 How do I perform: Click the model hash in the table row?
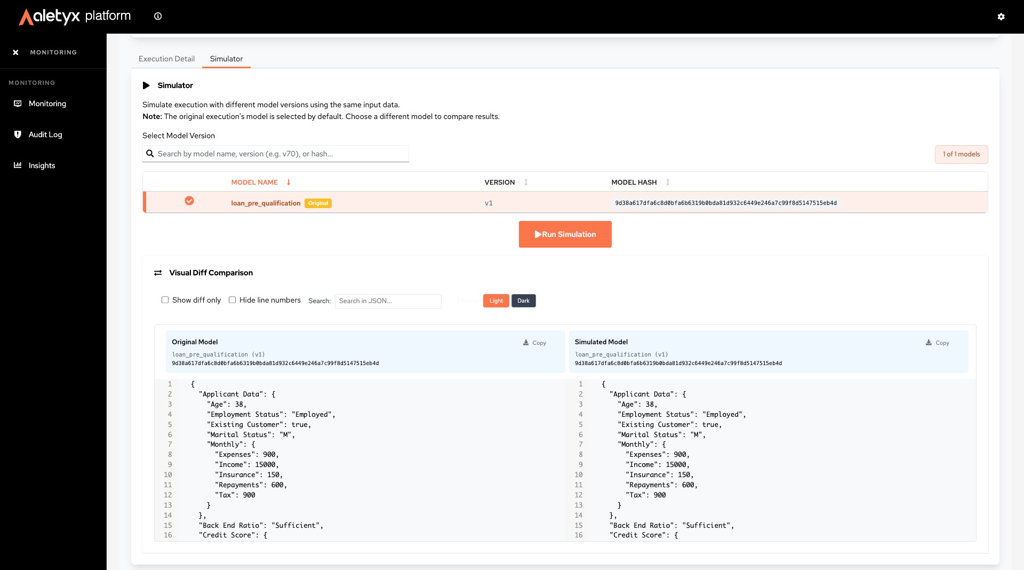click(x=726, y=203)
